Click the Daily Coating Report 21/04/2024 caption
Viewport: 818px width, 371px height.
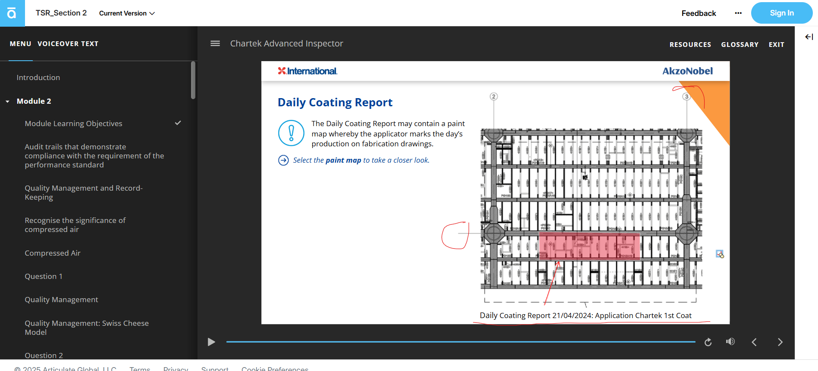pyautogui.click(x=586, y=315)
